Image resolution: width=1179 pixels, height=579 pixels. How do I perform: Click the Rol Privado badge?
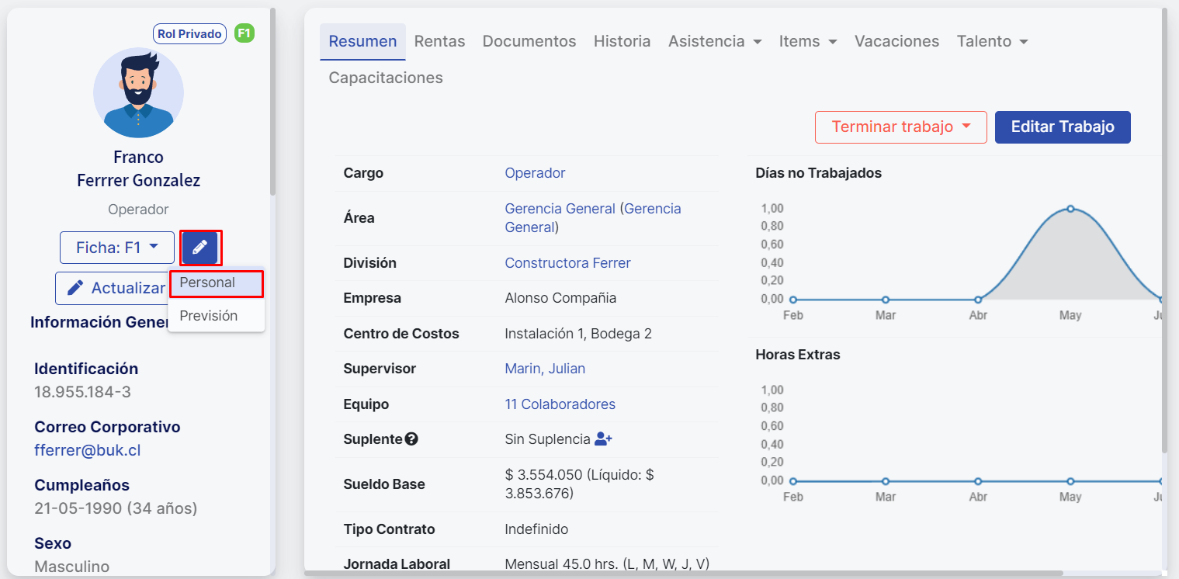189,33
